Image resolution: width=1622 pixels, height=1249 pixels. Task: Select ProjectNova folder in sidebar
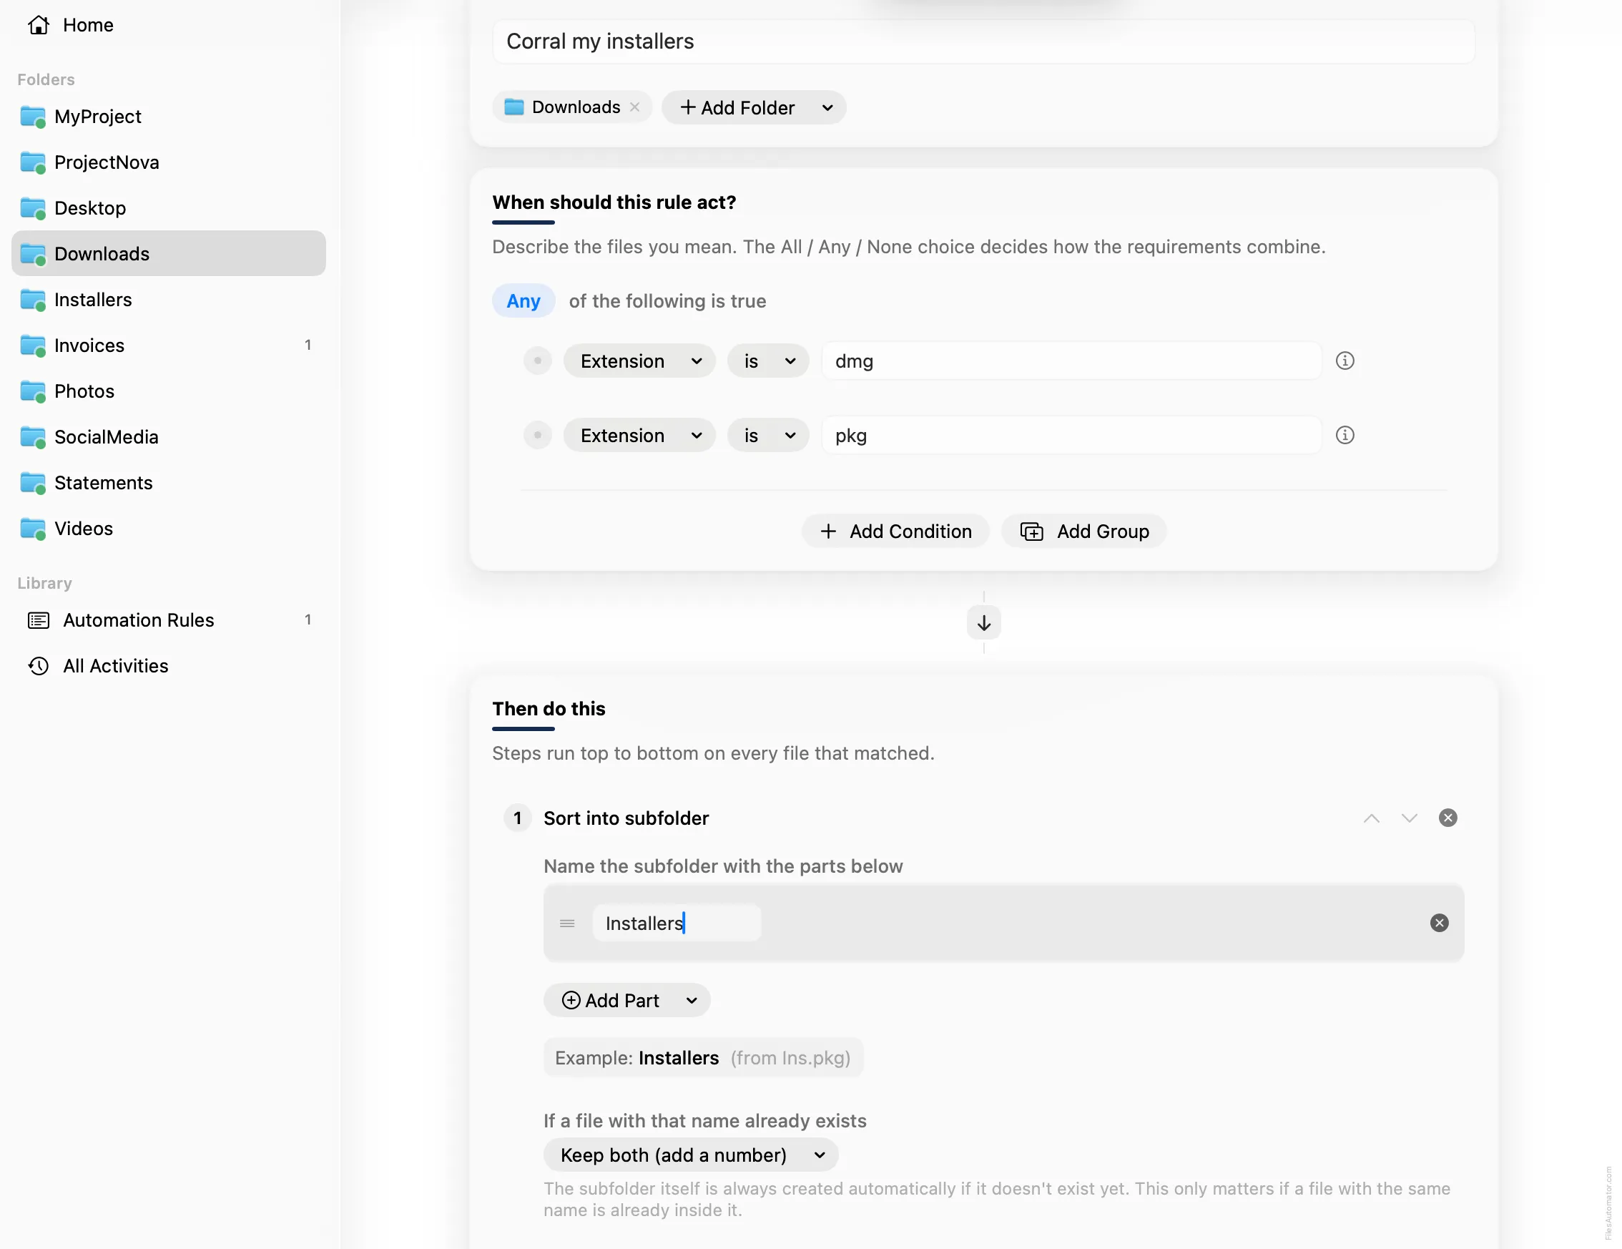click(x=169, y=162)
